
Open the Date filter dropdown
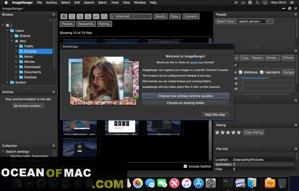(x=175, y=16)
